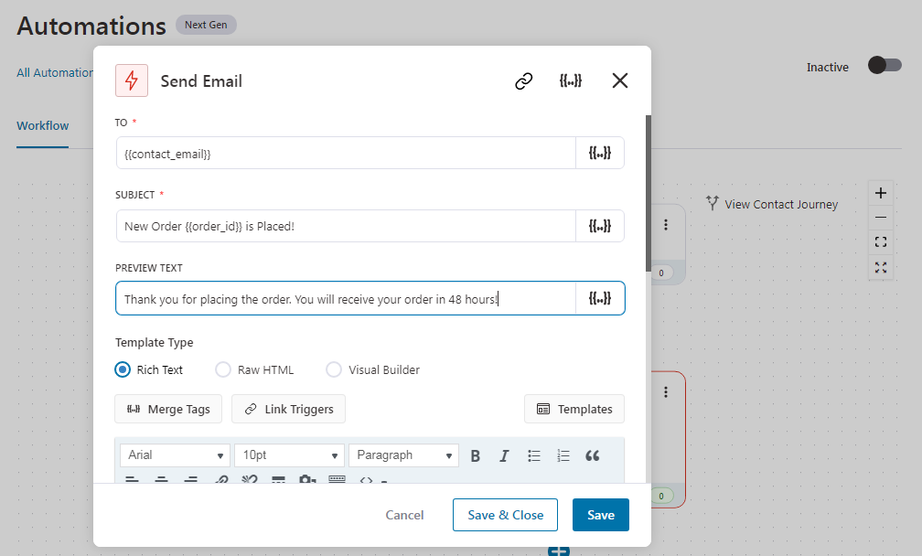This screenshot has height=556, width=922.
Task: Open the Arial font family dropdown
Action: (175, 454)
